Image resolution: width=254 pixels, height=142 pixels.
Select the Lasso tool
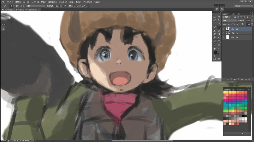(x=215, y=20)
